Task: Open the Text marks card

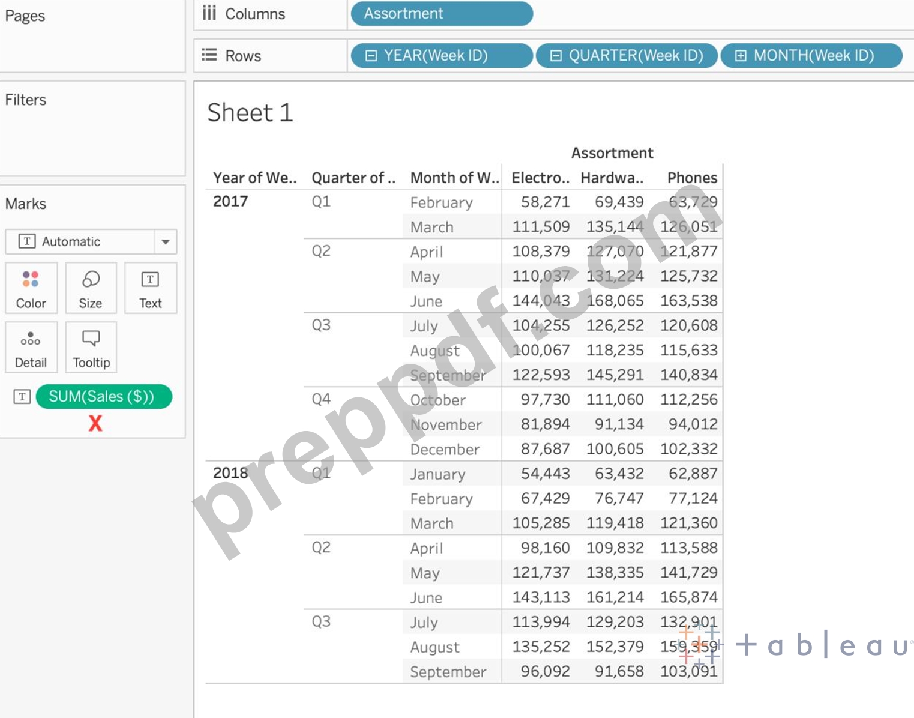Action: (x=151, y=288)
